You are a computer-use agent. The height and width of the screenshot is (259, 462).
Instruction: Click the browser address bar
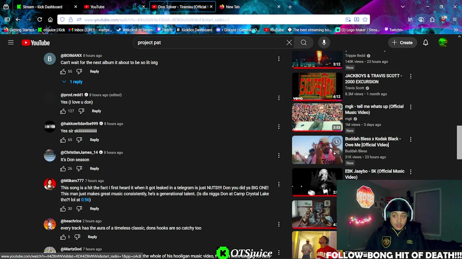pyautogui.click(x=213, y=19)
